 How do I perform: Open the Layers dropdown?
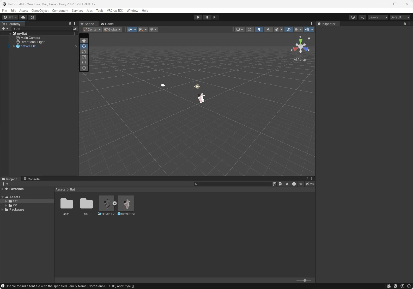pyautogui.click(x=378, y=17)
